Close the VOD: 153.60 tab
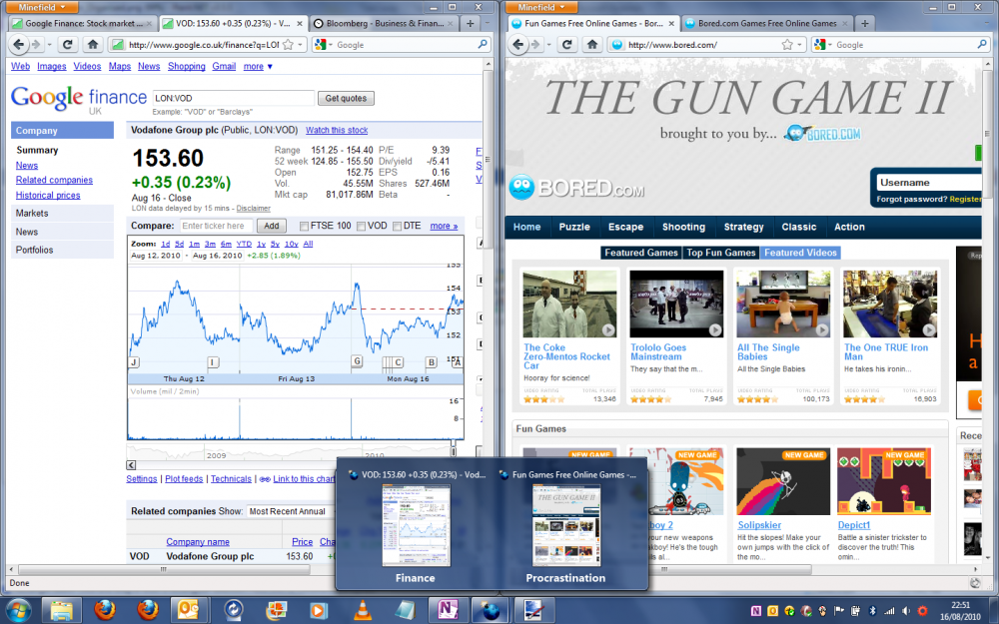Viewport: 999px width, 624px height. pos(300,24)
